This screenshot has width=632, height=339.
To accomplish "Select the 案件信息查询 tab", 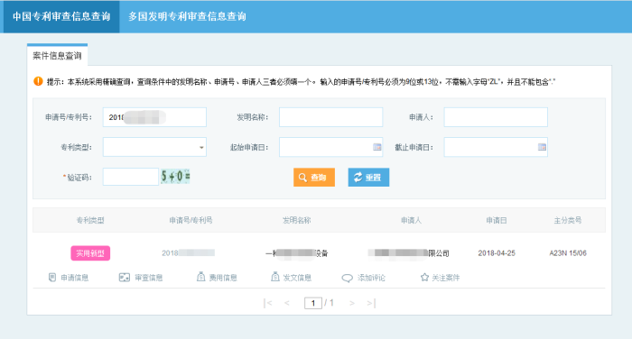I will (57, 56).
